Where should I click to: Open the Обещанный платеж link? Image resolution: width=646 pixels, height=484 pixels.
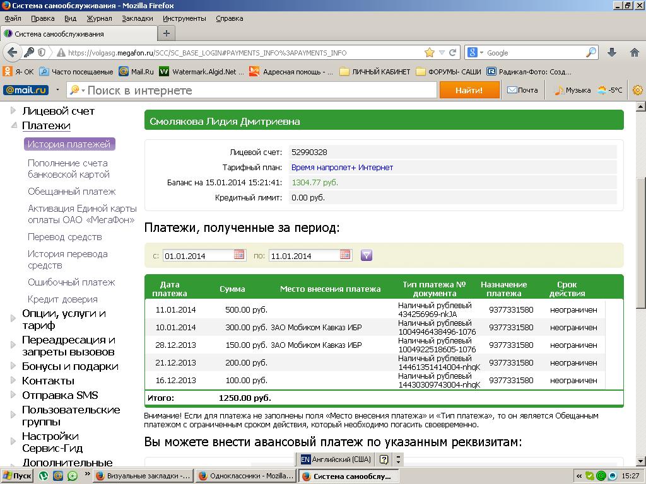(x=71, y=192)
